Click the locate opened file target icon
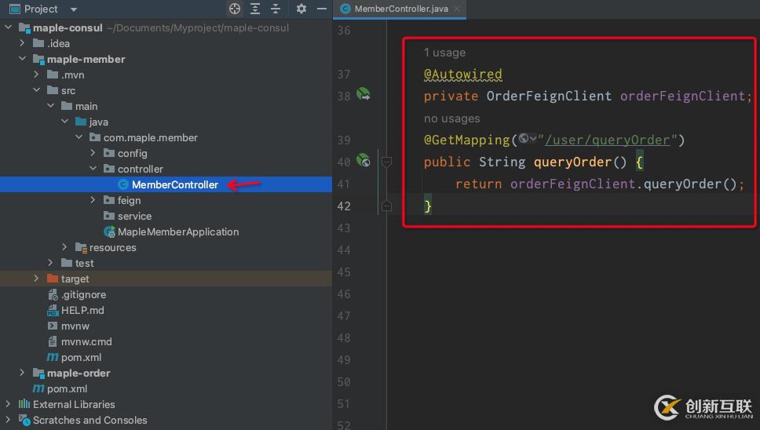760x430 pixels. pos(235,9)
